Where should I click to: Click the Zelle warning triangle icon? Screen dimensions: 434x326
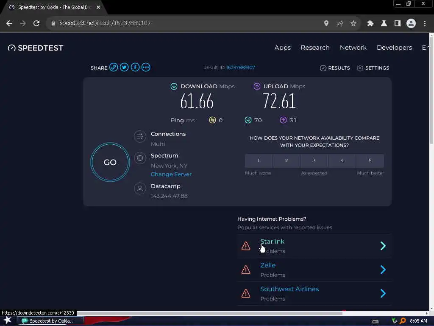point(246,270)
